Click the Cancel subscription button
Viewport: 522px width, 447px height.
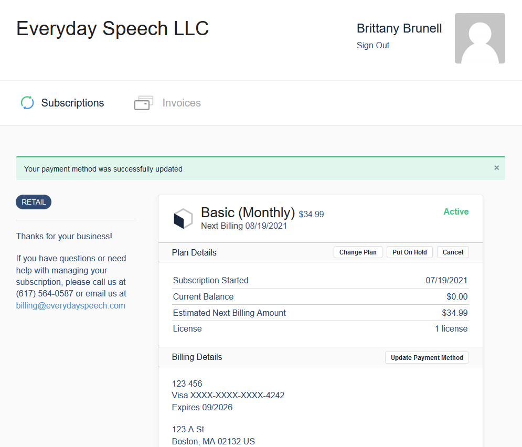[x=452, y=252]
